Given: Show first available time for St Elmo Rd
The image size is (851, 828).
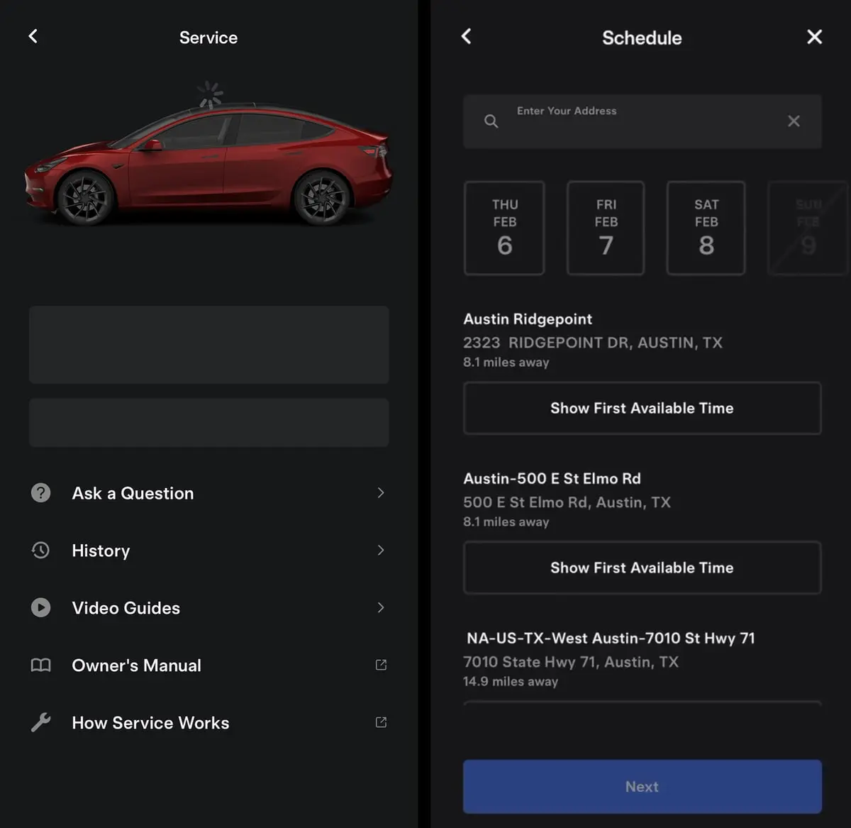Looking at the screenshot, I should (x=642, y=568).
